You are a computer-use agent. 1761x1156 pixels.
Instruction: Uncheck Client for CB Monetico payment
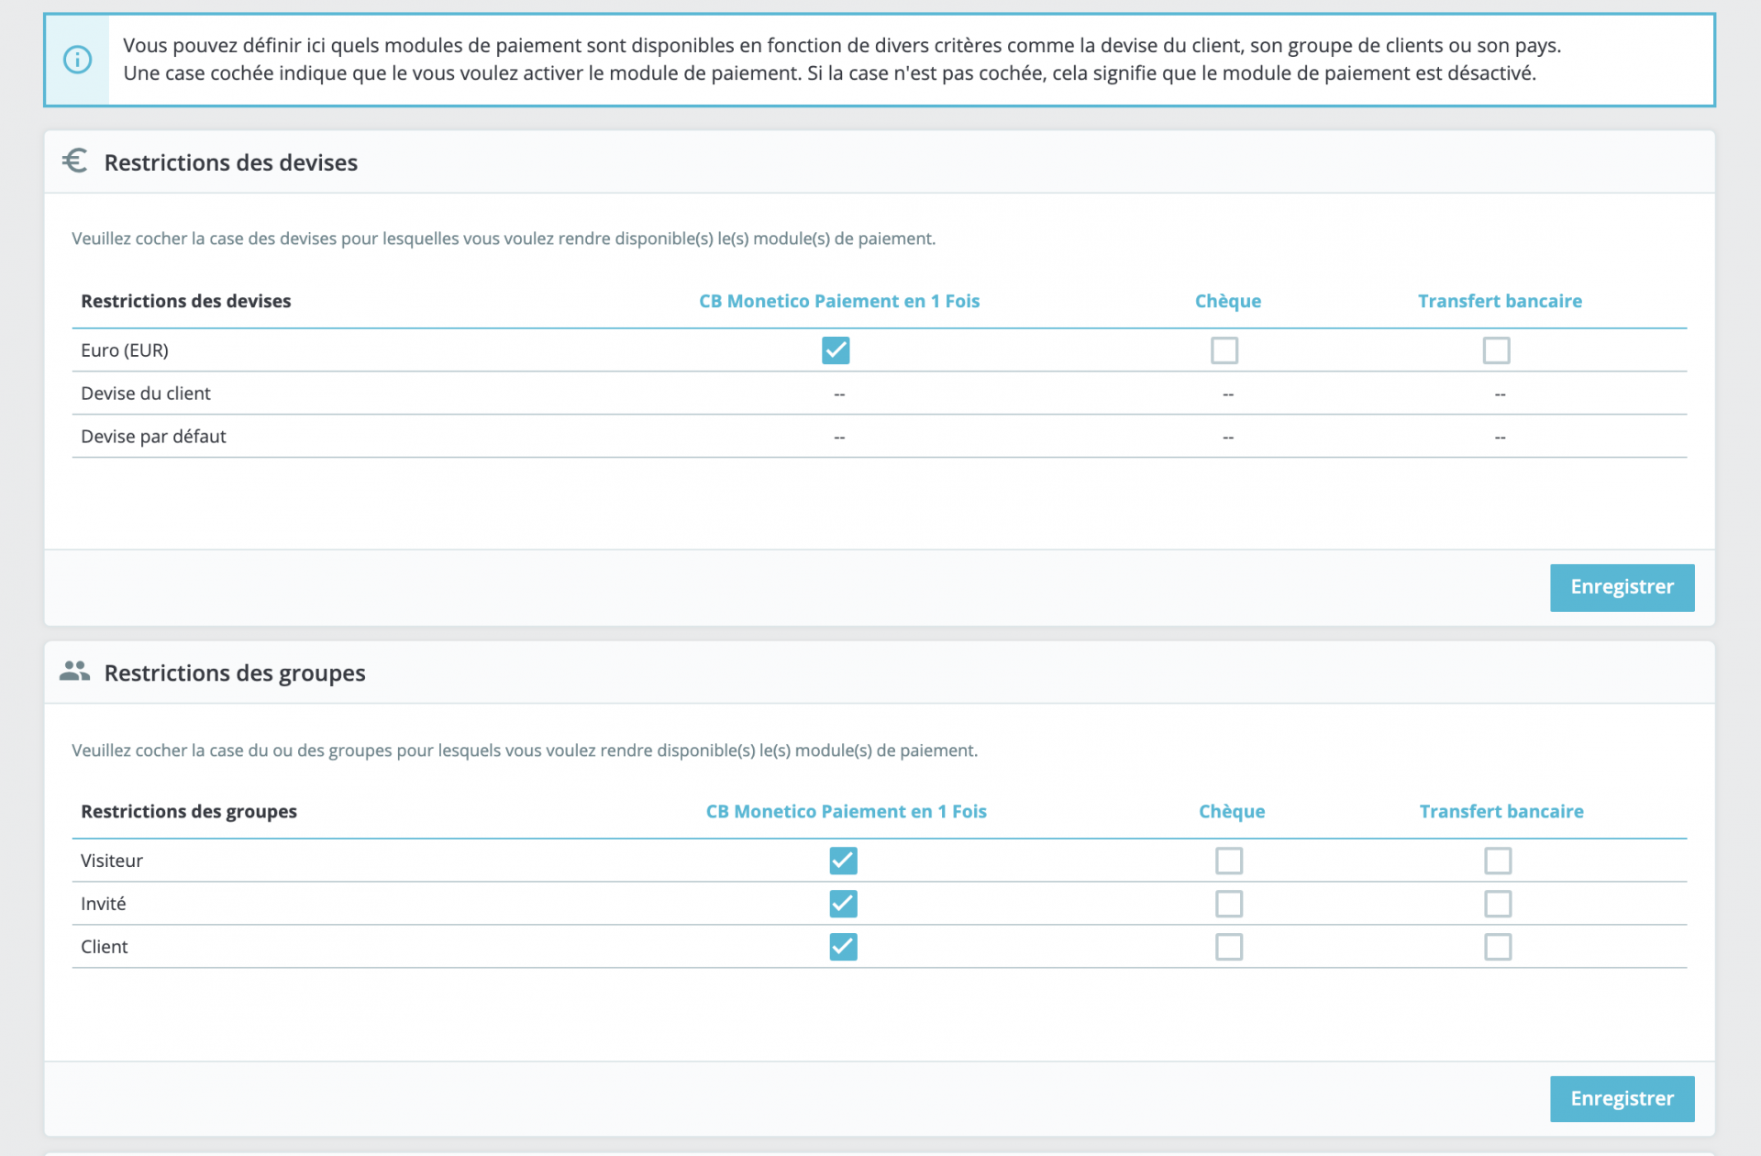[843, 947]
